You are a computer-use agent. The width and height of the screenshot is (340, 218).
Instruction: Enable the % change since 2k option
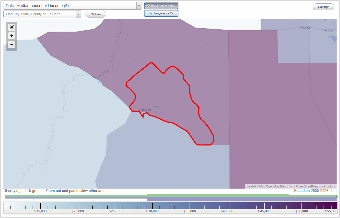point(161,13)
